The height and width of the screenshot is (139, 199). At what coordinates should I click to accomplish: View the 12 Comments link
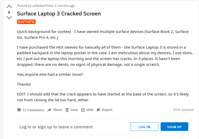click(x=33, y=110)
